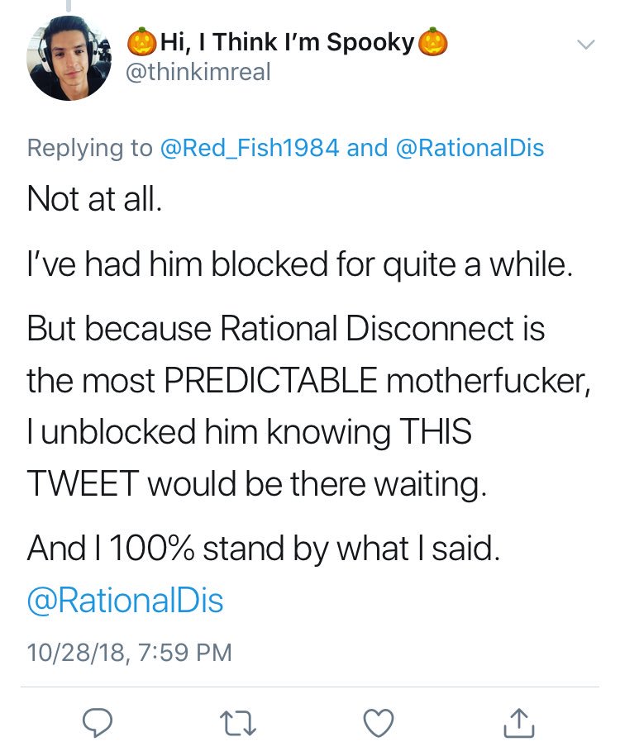Click the "Replying to" label text
620x751 pixels.
89,147
